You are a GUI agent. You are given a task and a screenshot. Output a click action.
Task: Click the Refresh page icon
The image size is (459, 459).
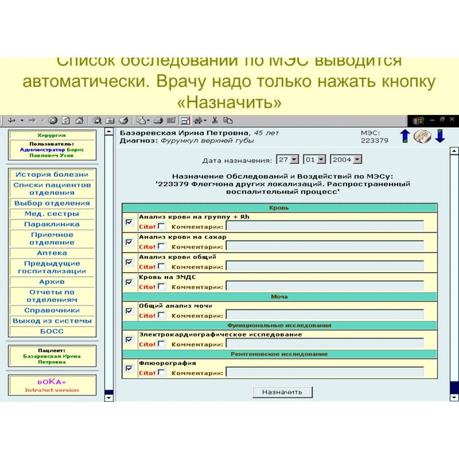pyautogui.click(x=66, y=120)
